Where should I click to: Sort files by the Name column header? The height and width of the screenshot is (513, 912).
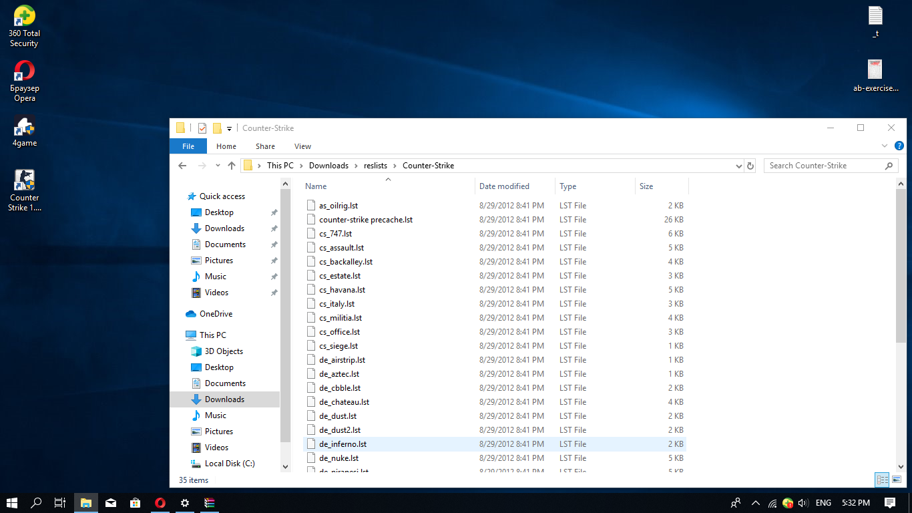tap(388, 186)
